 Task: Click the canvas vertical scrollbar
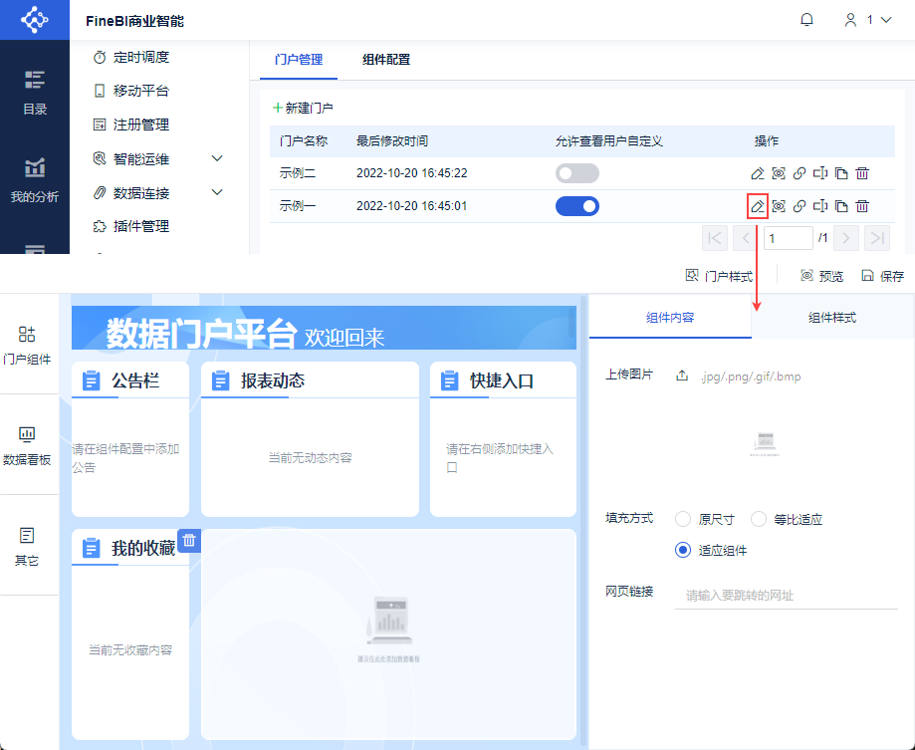[582, 520]
